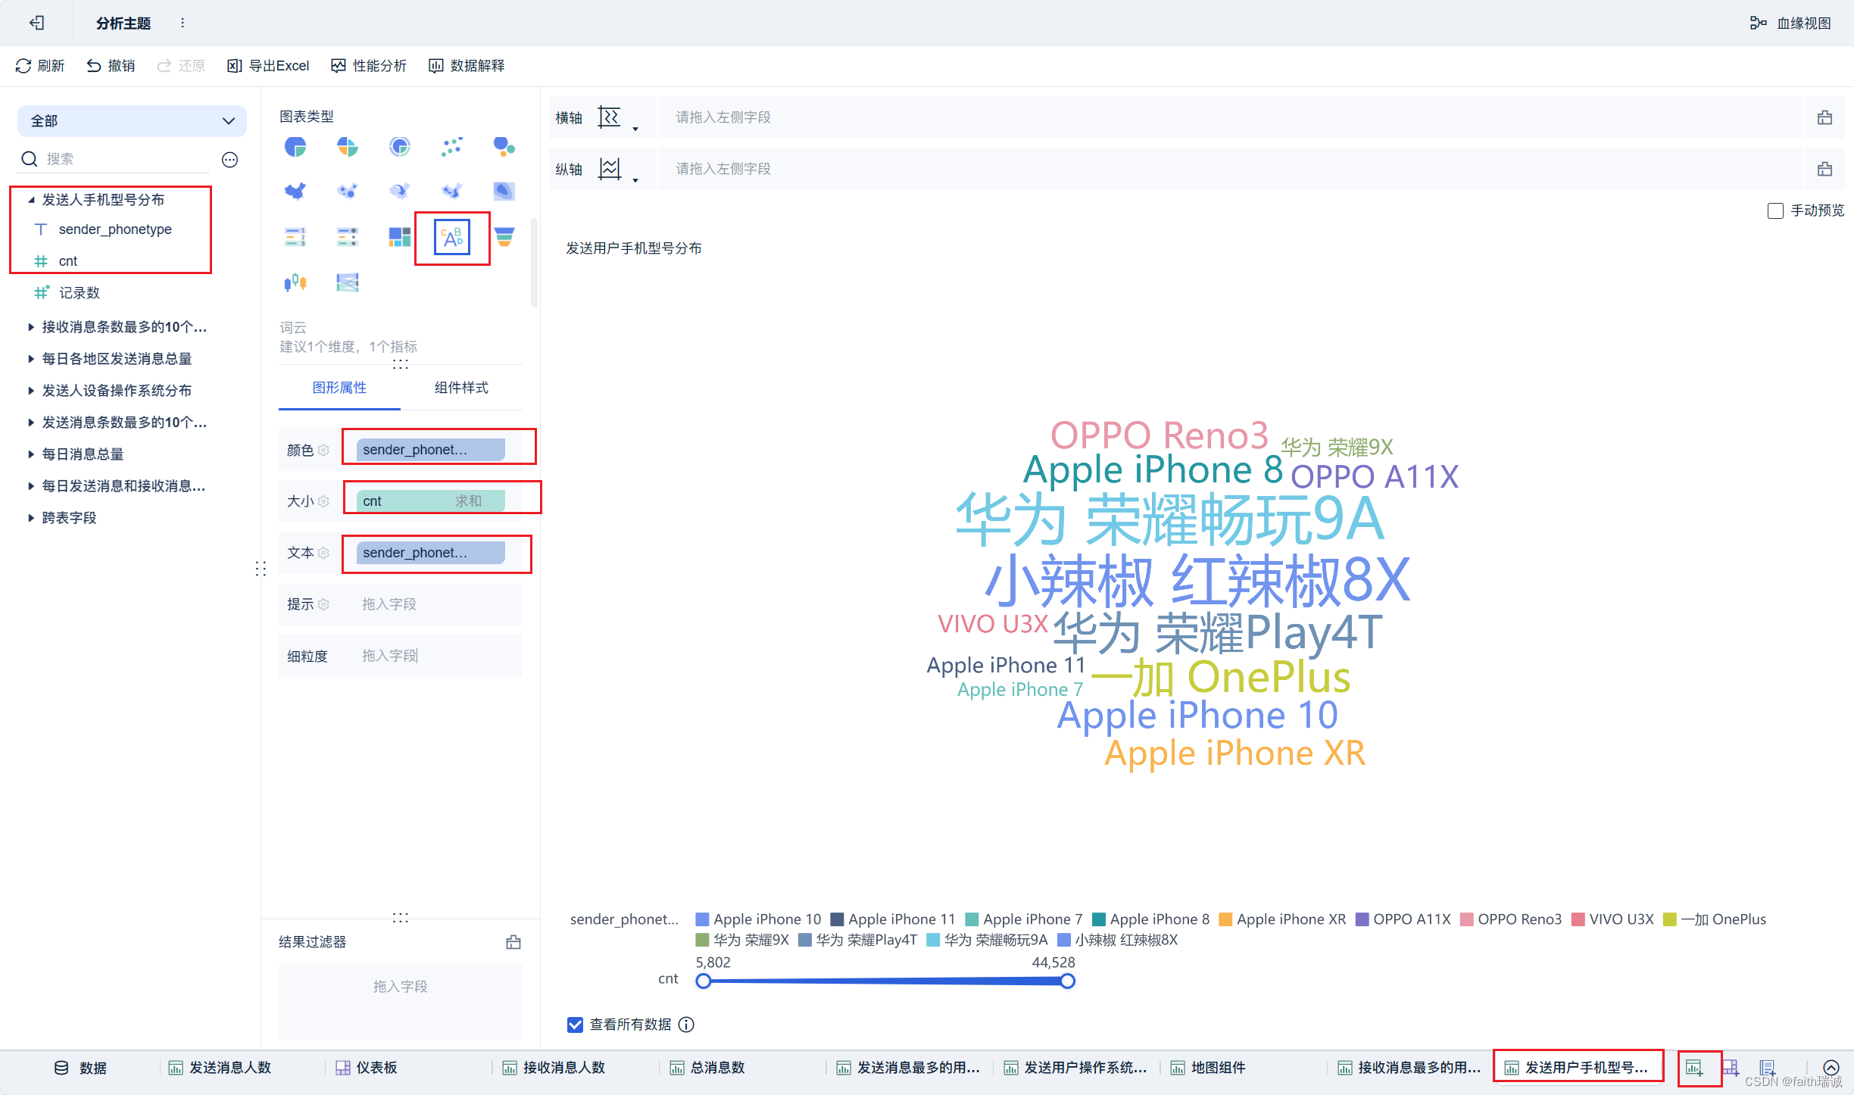
Task: Click the back/exit icon at top left
Action: [x=36, y=23]
